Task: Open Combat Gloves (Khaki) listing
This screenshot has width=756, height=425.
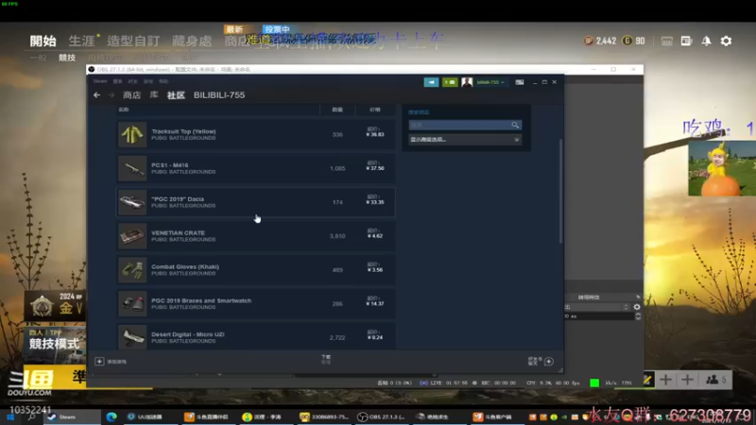Action: click(x=255, y=269)
